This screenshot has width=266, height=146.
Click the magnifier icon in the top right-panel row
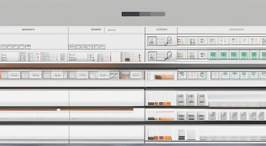[169, 40]
